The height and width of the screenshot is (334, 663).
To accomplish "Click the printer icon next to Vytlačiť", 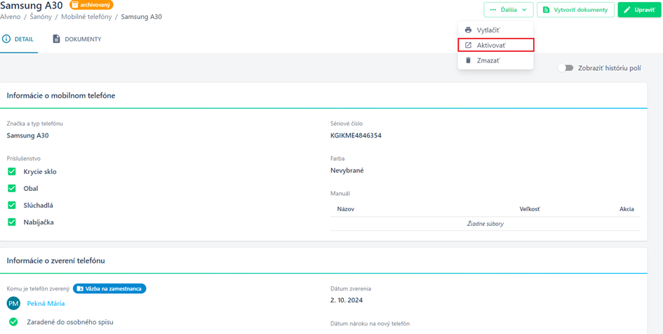I will point(468,30).
